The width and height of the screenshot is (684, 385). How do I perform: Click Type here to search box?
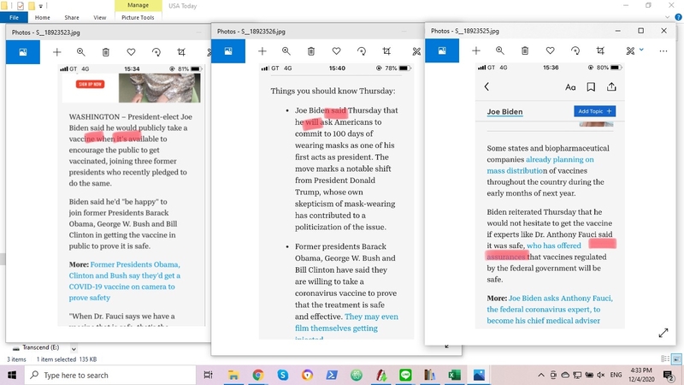coord(110,376)
